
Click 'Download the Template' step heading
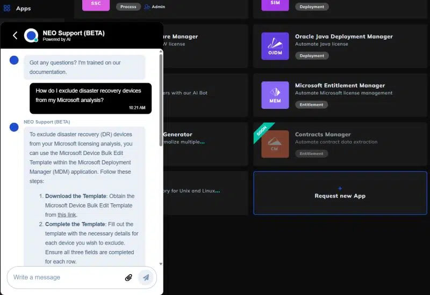(x=76, y=196)
